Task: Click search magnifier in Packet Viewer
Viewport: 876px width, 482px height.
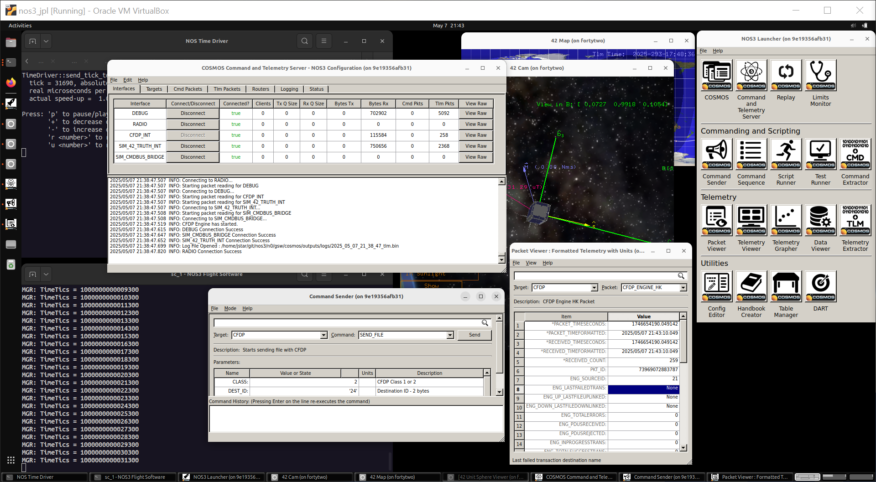Action: pos(681,276)
